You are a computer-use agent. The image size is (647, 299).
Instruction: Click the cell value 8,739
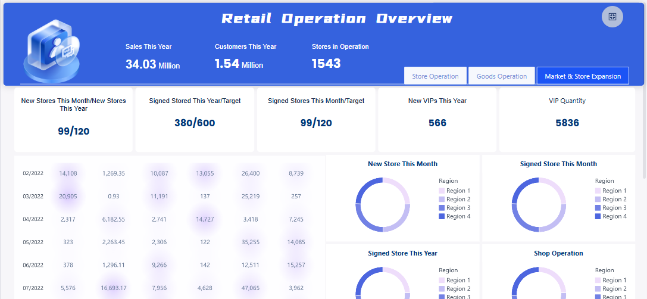tap(296, 173)
